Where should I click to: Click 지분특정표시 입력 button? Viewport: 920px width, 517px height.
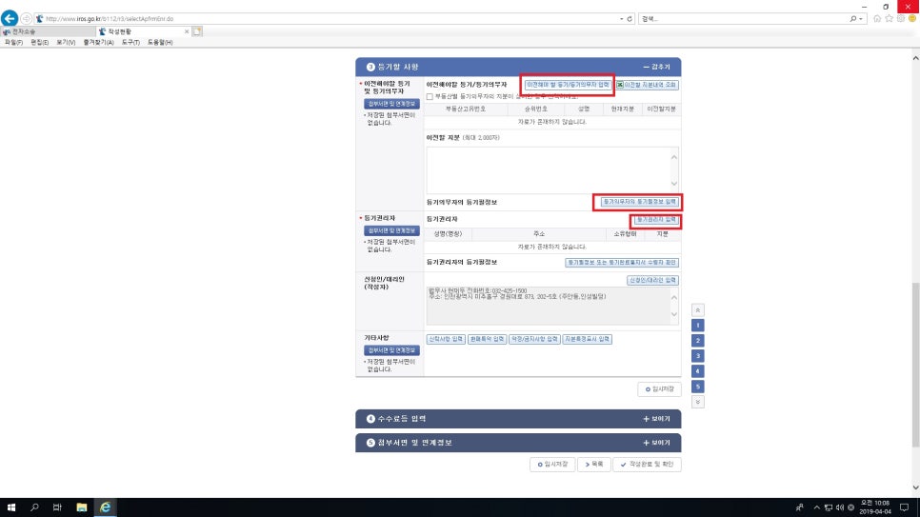588,339
